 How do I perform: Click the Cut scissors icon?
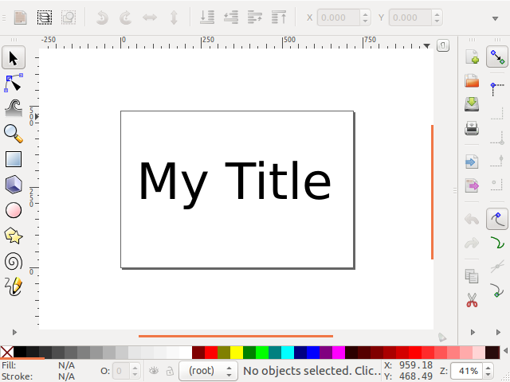472,301
